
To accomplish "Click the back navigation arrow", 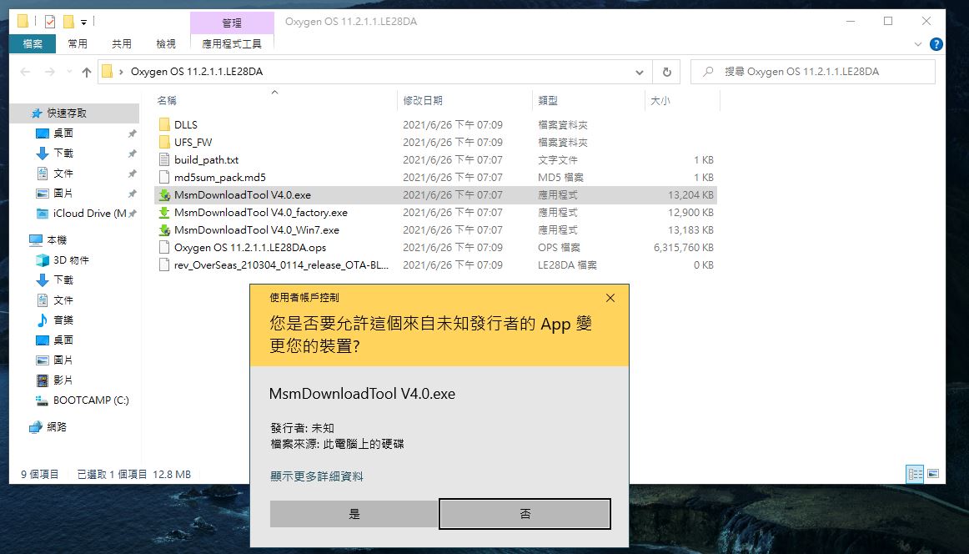I will pos(25,72).
